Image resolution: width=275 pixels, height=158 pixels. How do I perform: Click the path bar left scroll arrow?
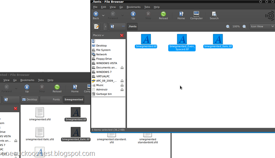coord(106,27)
